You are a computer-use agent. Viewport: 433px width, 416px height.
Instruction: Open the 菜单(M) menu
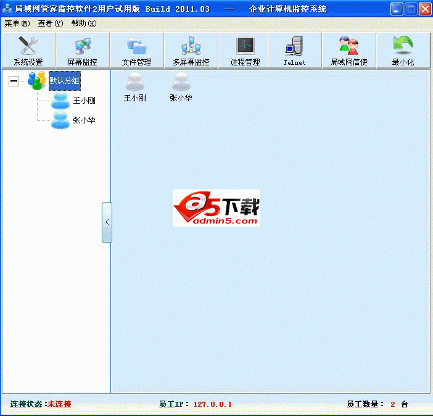click(17, 23)
